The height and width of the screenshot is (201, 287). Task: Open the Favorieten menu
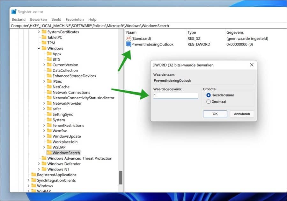pyautogui.click(x=75, y=19)
